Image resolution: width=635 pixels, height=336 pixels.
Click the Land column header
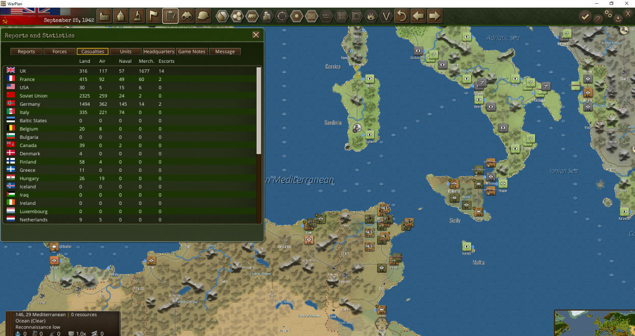point(85,61)
